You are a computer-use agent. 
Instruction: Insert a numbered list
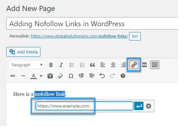[x=82, y=65]
